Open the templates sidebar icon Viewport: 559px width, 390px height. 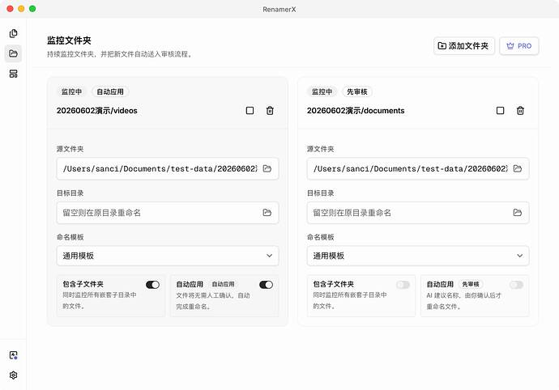click(13, 74)
